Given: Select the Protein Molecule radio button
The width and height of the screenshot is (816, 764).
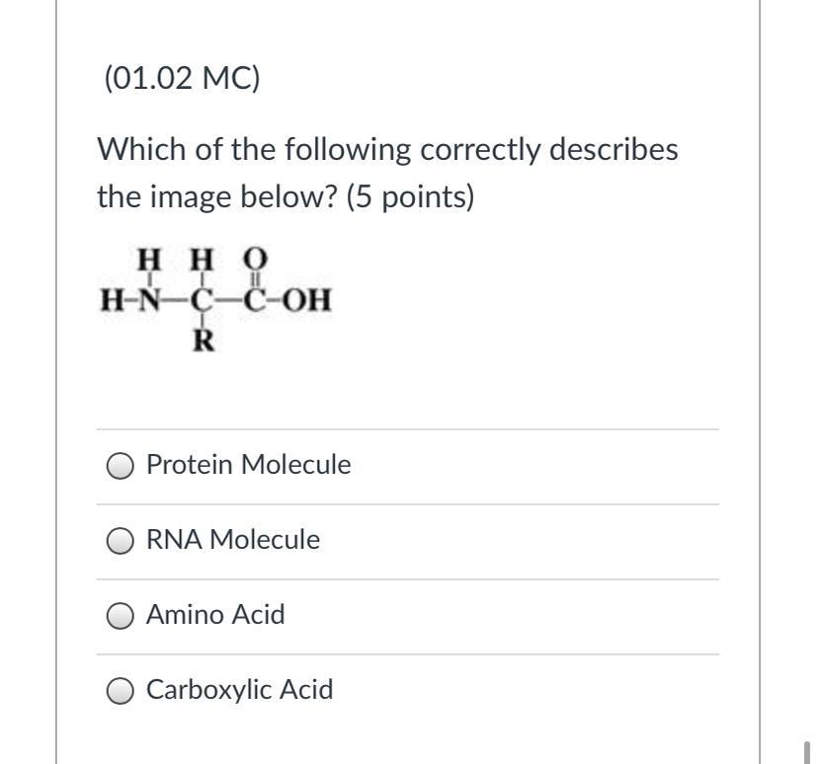Looking at the screenshot, I should pos(122,466).
